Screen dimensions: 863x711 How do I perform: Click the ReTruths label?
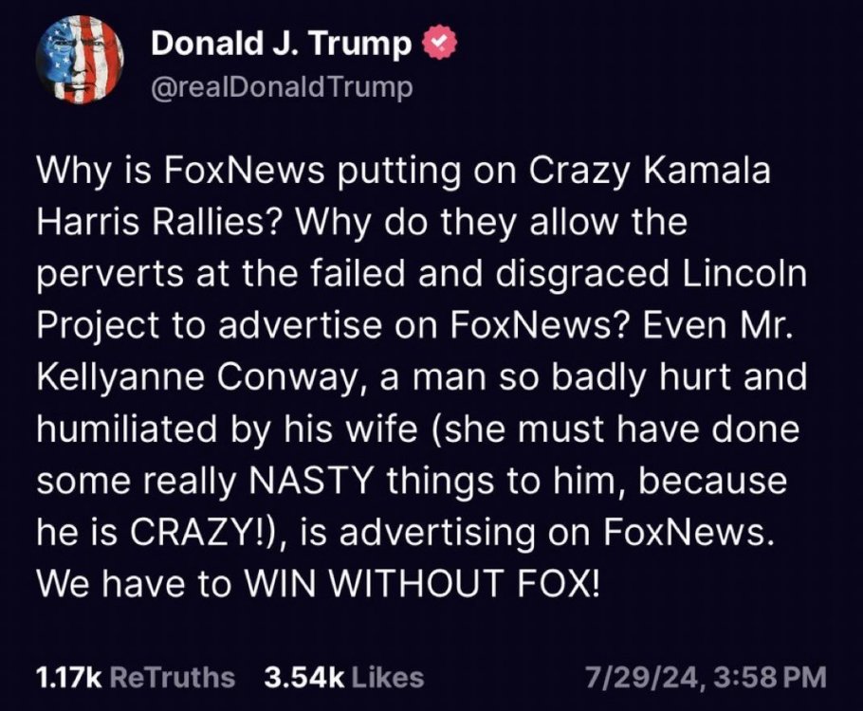click(x=172, y=677)
